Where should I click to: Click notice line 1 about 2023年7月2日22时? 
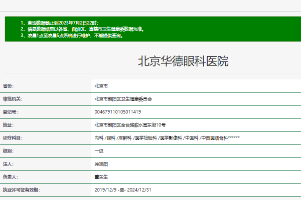pos(60,23)
